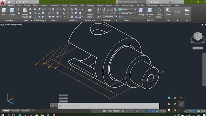Image resolution: width=206 pixels, height=116 pixels.
Task: Toggle ortho mode in status bar
Action: (133, 111)
